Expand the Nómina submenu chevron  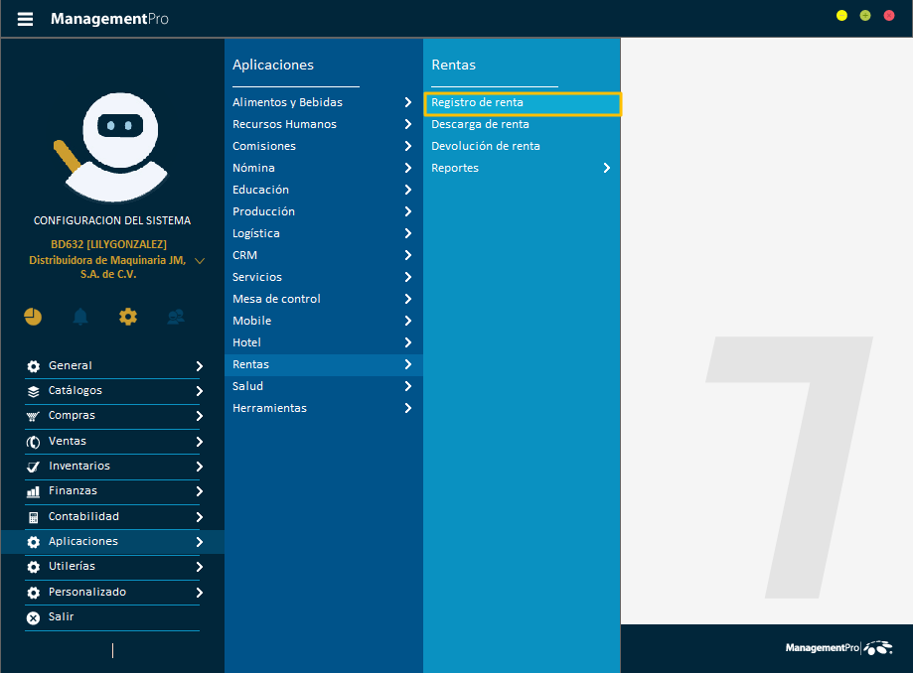tap(407, 168)
